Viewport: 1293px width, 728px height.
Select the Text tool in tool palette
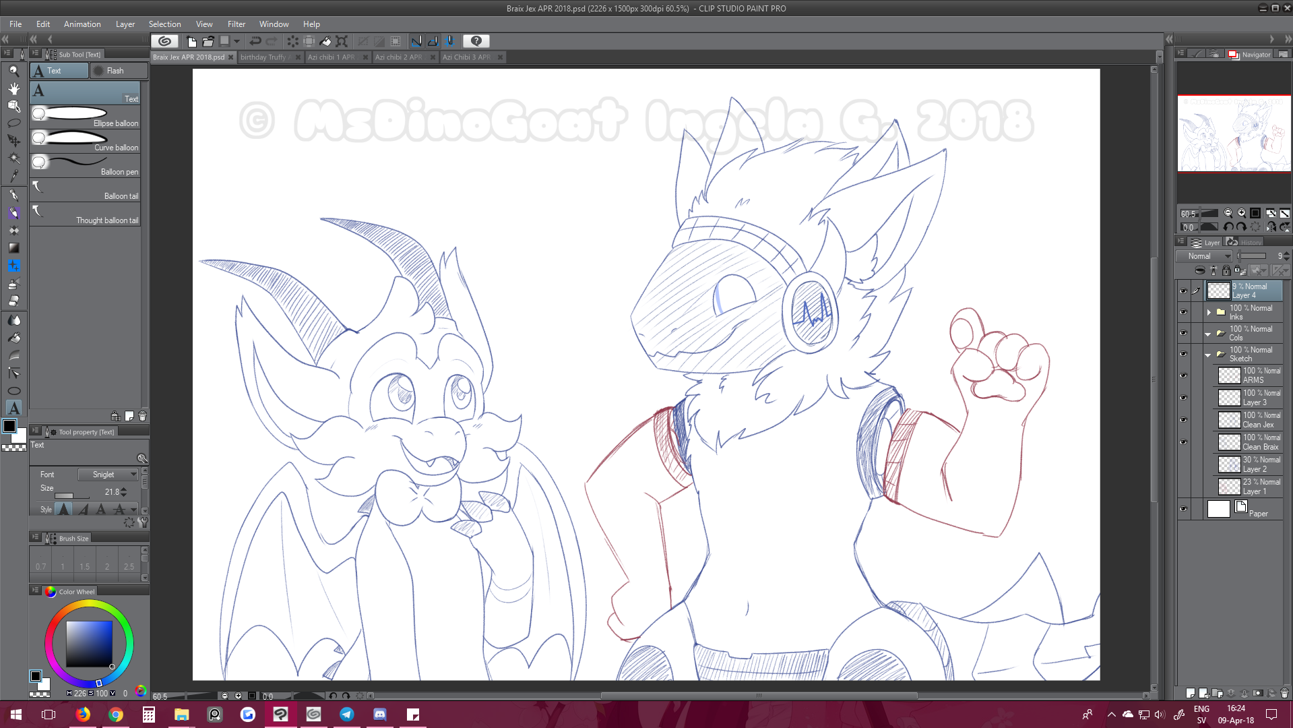pos(13,408)
